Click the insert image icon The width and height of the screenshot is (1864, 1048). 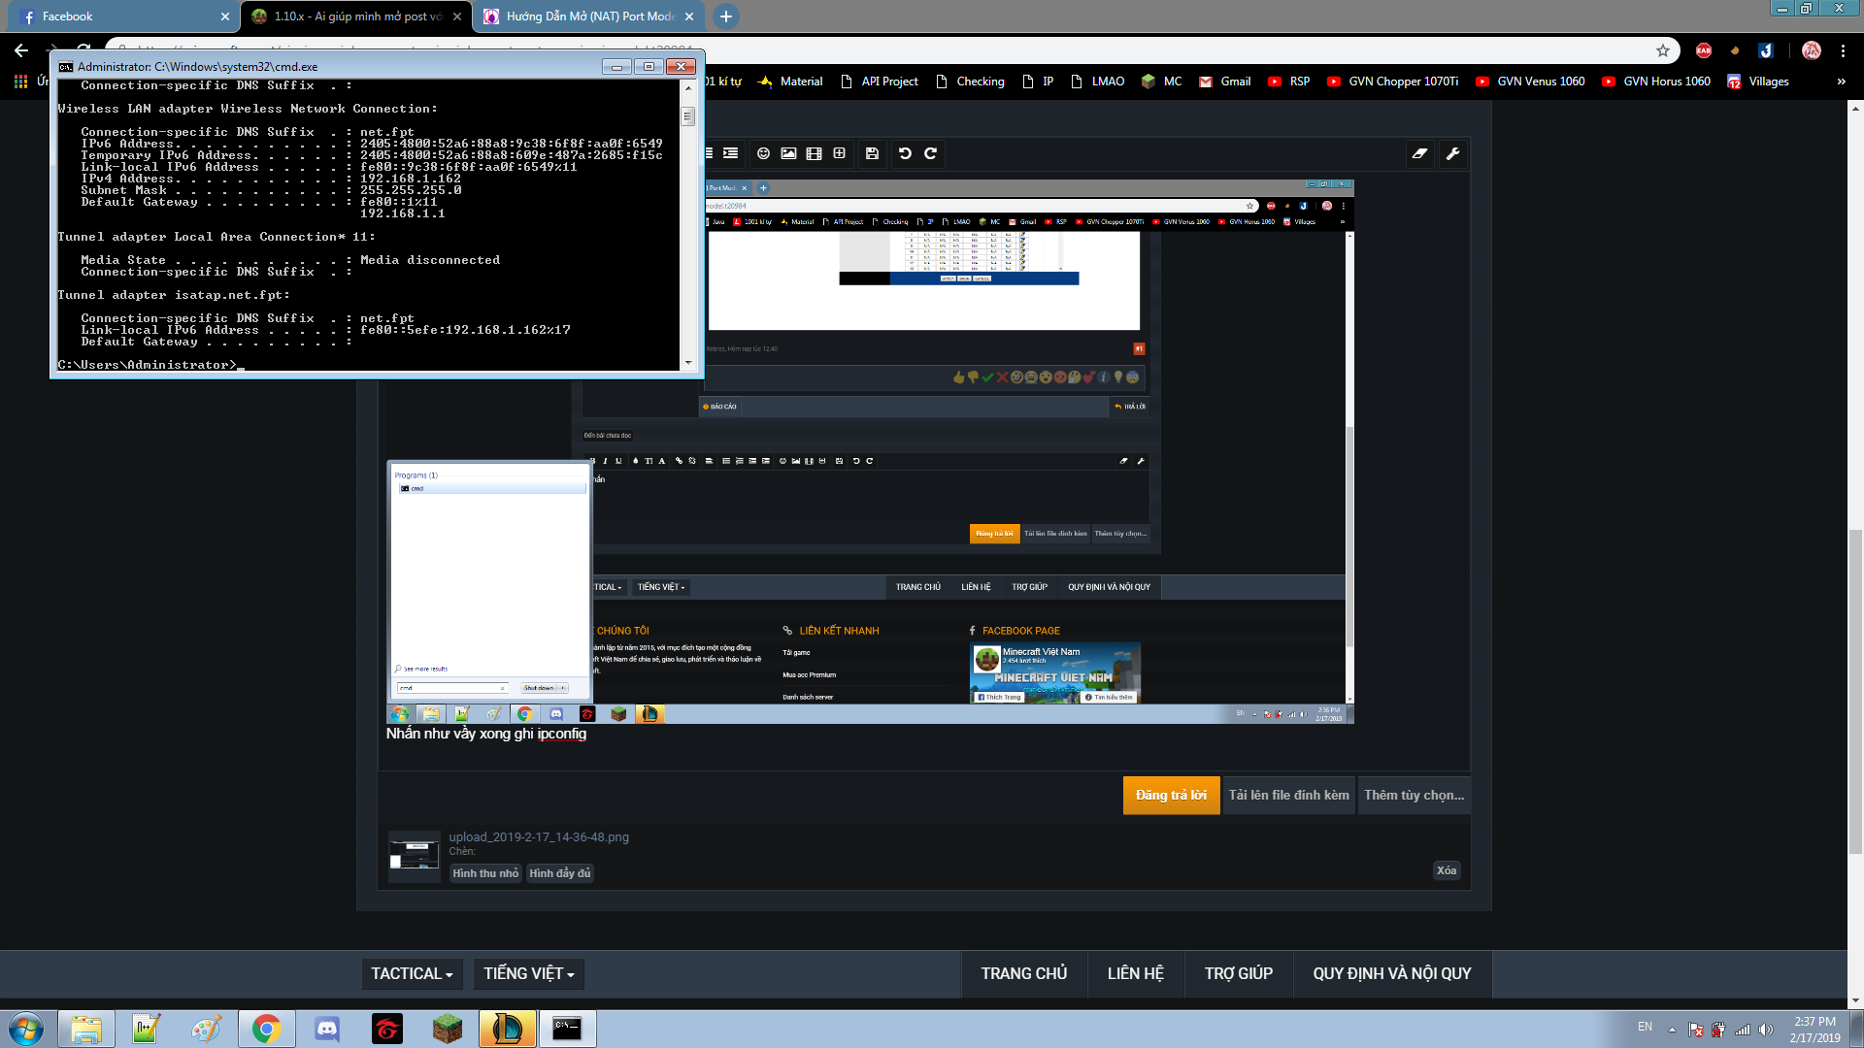(788, 153)
